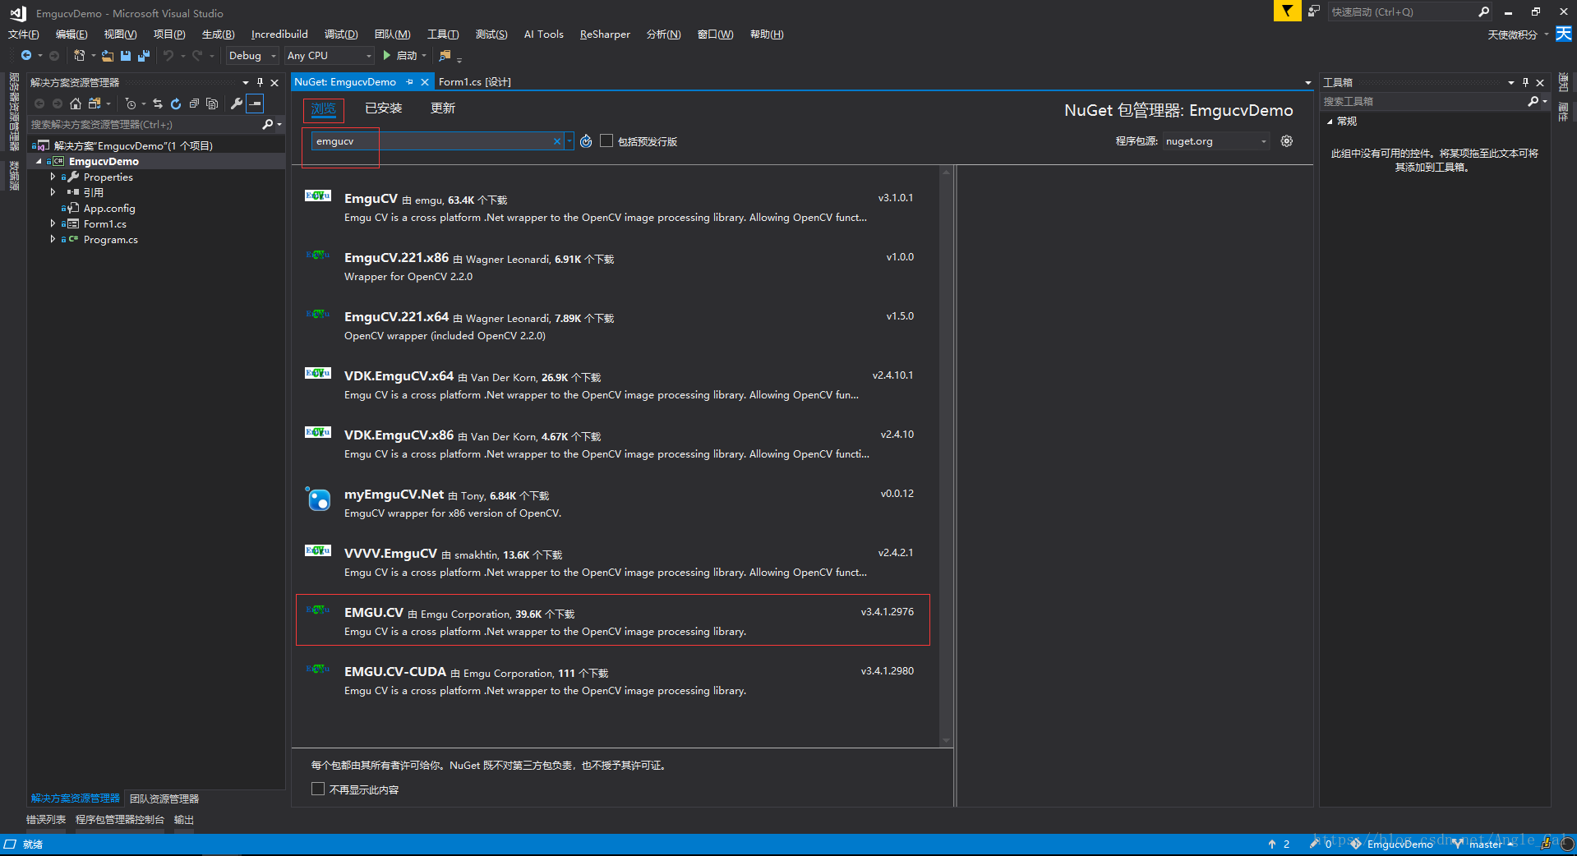Open the Debug configuration dropdown
The image size is (1577, 856).
pyautogui.click(x=253, y=55)
